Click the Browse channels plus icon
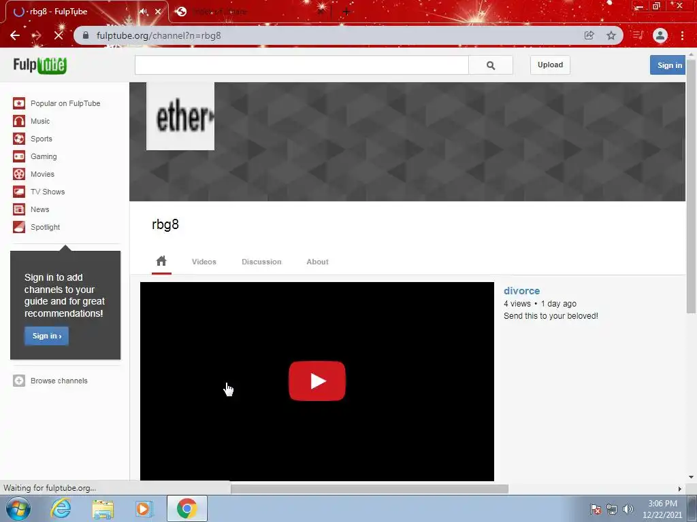Image resolution: width=697 pixels, height=522 pixels. click(x=19, y=381)
